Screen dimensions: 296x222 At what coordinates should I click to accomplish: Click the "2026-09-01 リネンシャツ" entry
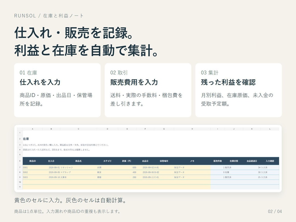point(61,167)
